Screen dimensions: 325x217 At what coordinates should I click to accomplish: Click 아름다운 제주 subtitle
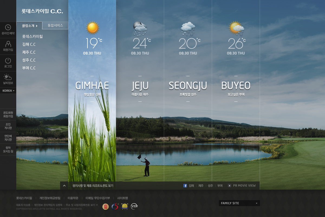pyautogui.click(x=140, y=95)
